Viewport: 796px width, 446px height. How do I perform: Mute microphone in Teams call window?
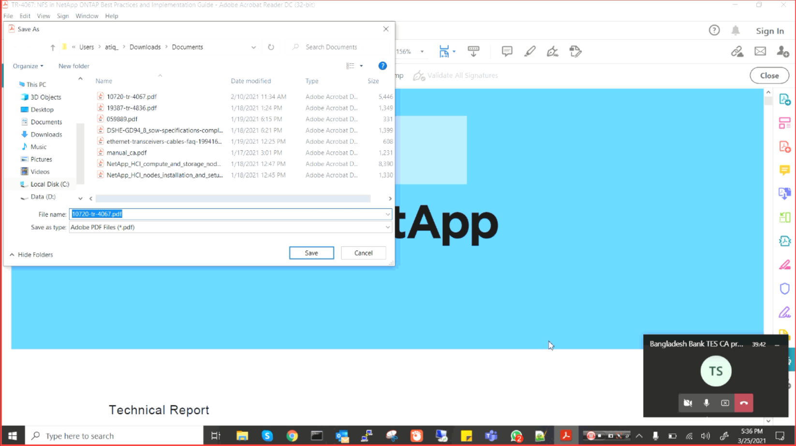click(707, 403)
